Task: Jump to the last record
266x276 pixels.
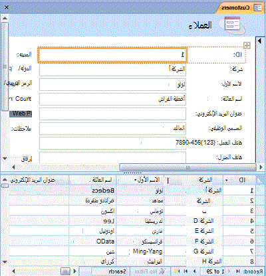Action: 186,271
